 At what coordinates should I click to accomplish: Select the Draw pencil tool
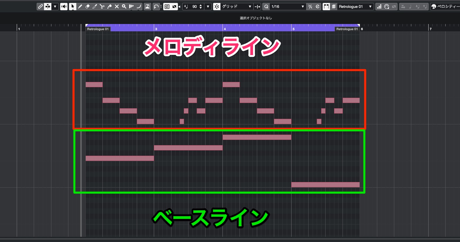pyautogui.click(x=80, y=6)
